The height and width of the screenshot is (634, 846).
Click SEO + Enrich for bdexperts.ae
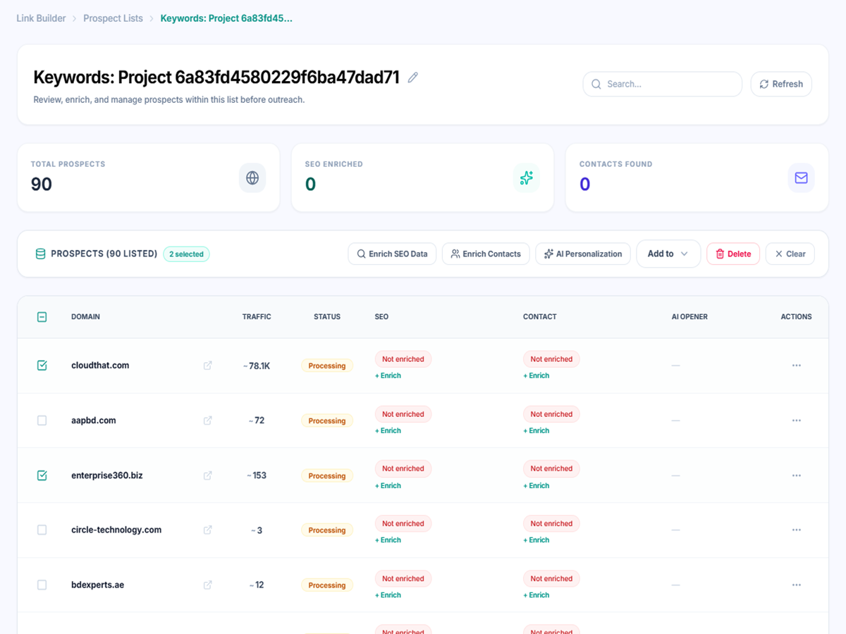click(388, 595)
